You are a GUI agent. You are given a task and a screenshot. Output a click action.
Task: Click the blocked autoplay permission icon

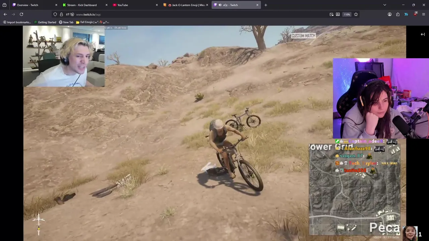[x=72, y=14]
